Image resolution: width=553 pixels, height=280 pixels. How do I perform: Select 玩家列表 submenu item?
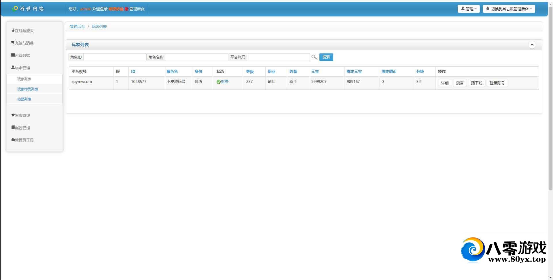pos(35,79)
